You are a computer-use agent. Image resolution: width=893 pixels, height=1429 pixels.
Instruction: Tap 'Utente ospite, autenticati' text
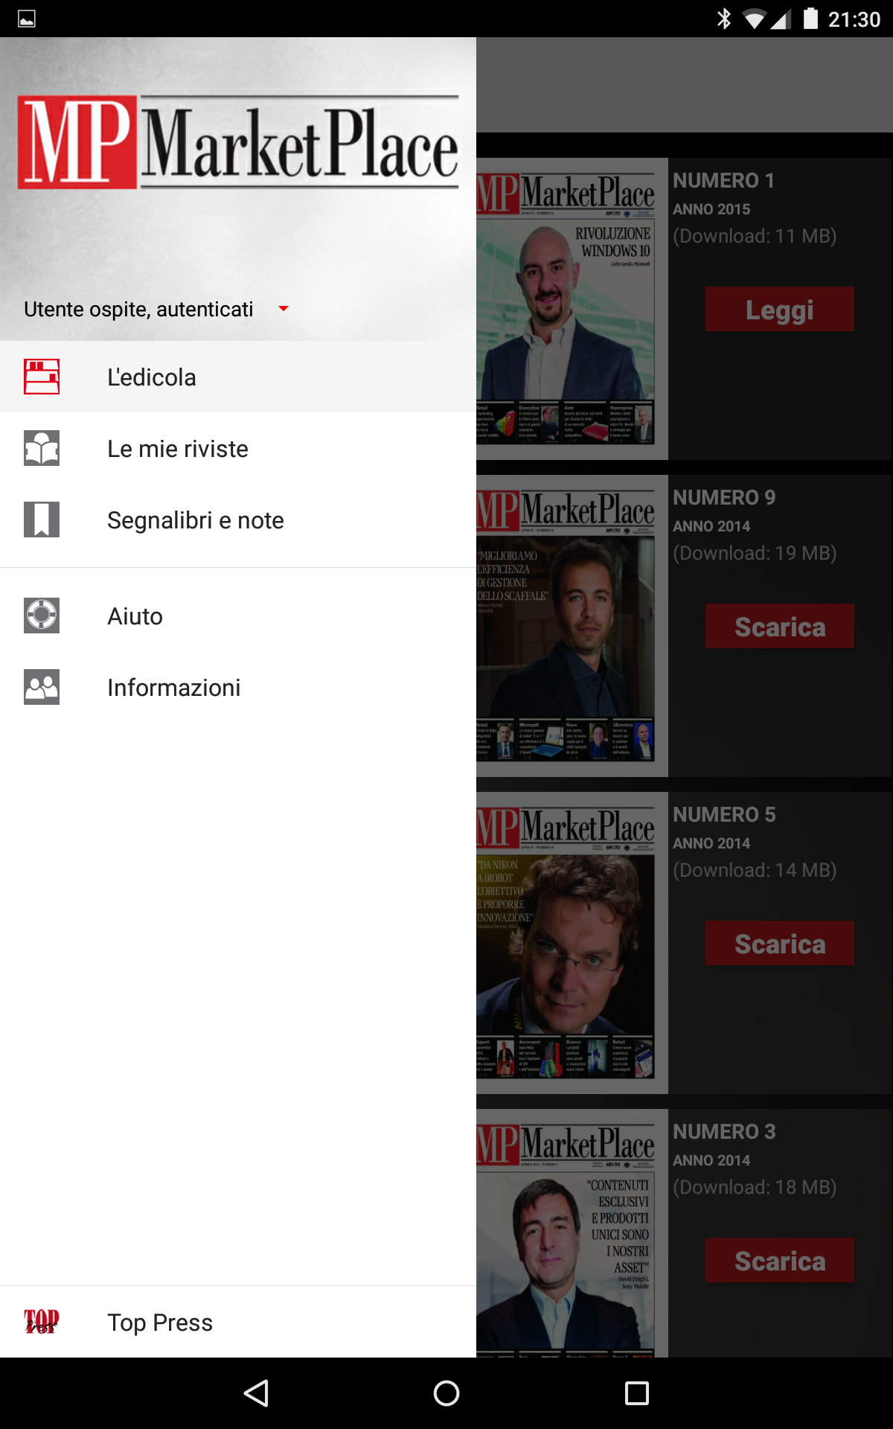pos(138,309)
